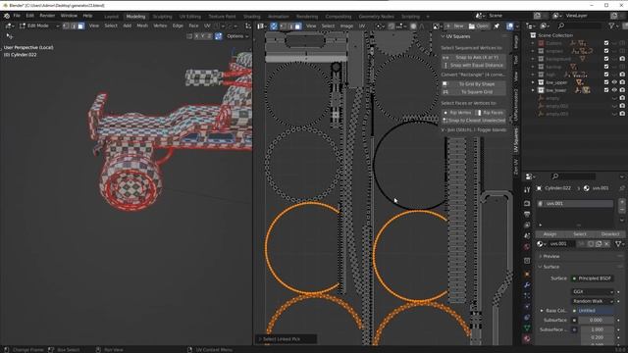
Task: Switch to the Layout workspace tab
Action: [111, 17]
